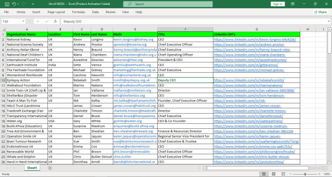Open Ribbon Display Options icon
332x177 pixels.
tap(292, 4)
